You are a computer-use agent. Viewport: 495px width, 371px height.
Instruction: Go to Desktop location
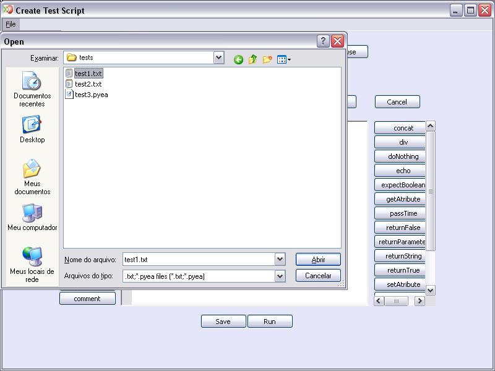coord(32,130)
